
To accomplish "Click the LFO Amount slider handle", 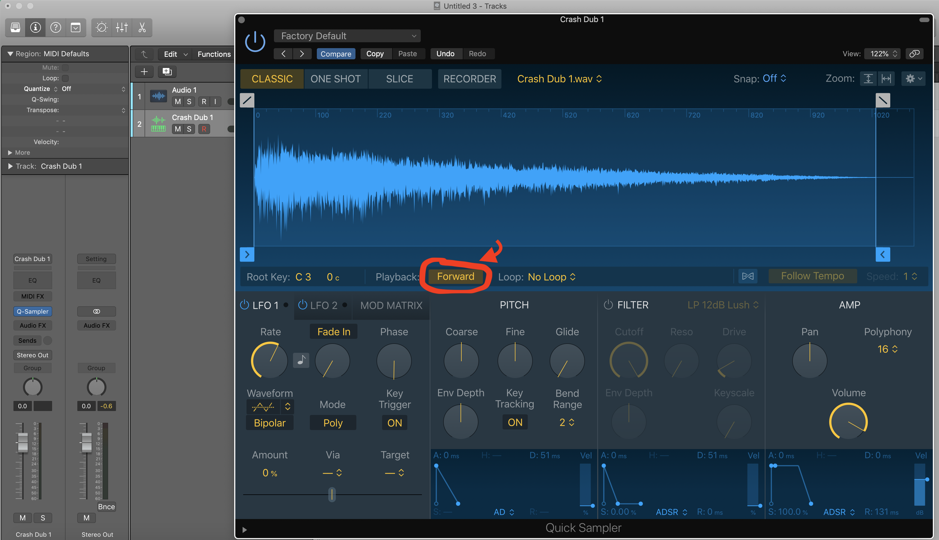I will pos(332,494).
